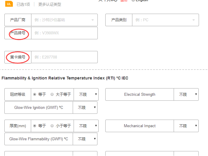Open the 阻燃等级 value dropdown
208x156 pixels.
pos(86,95)
